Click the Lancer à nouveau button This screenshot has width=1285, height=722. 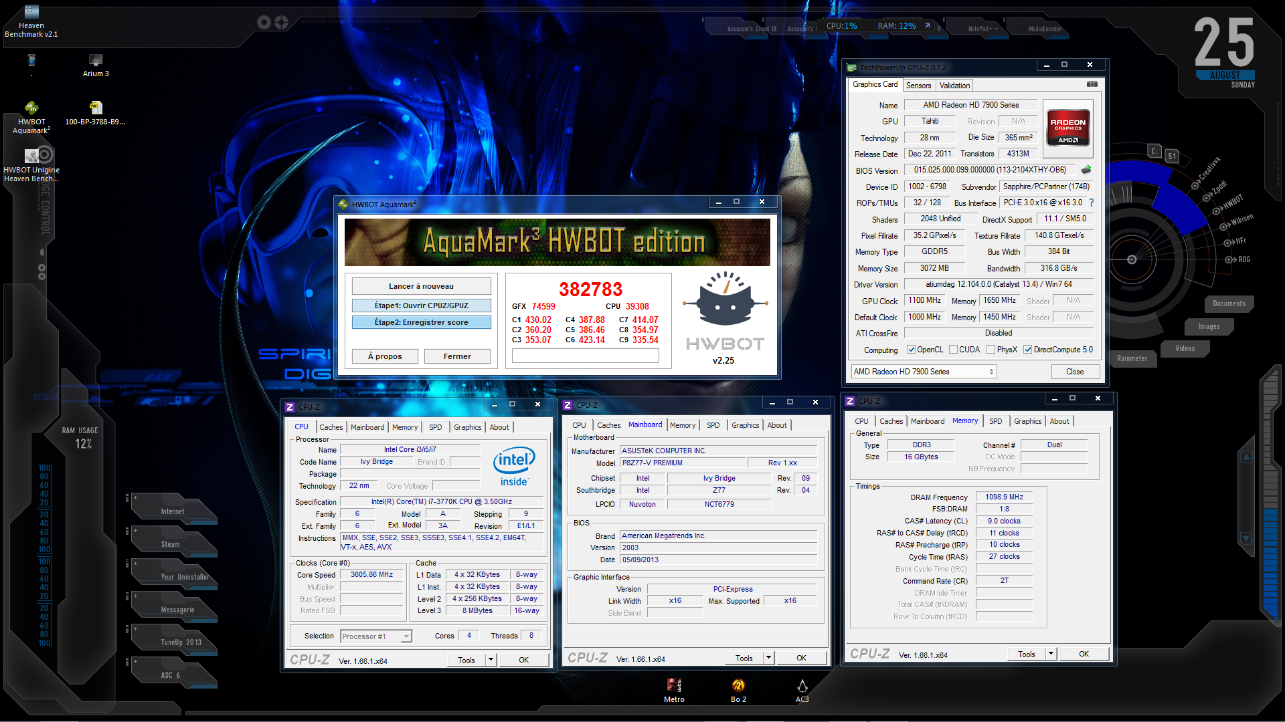(x=421, y=286)
